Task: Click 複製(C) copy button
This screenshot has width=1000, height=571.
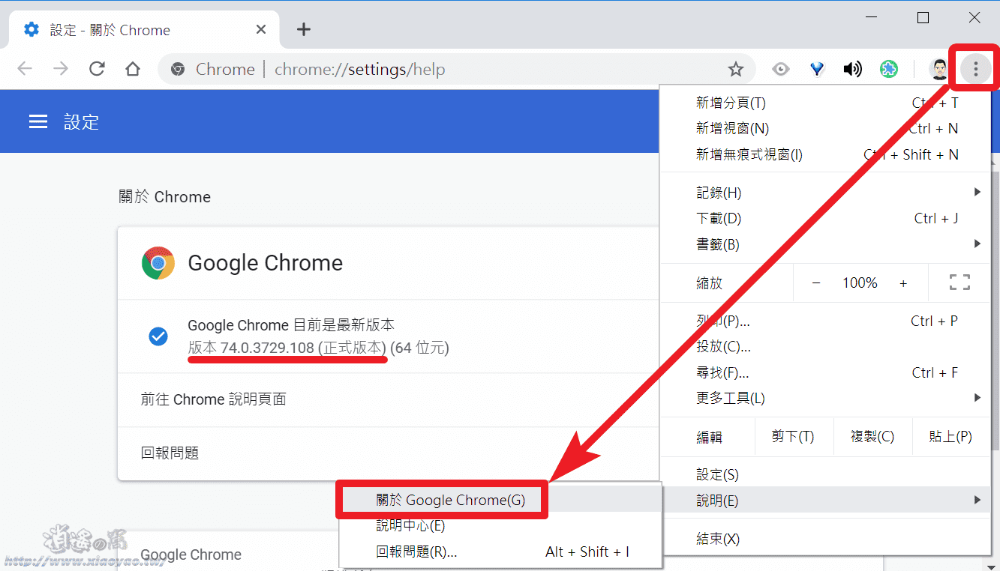Action: 872,436
